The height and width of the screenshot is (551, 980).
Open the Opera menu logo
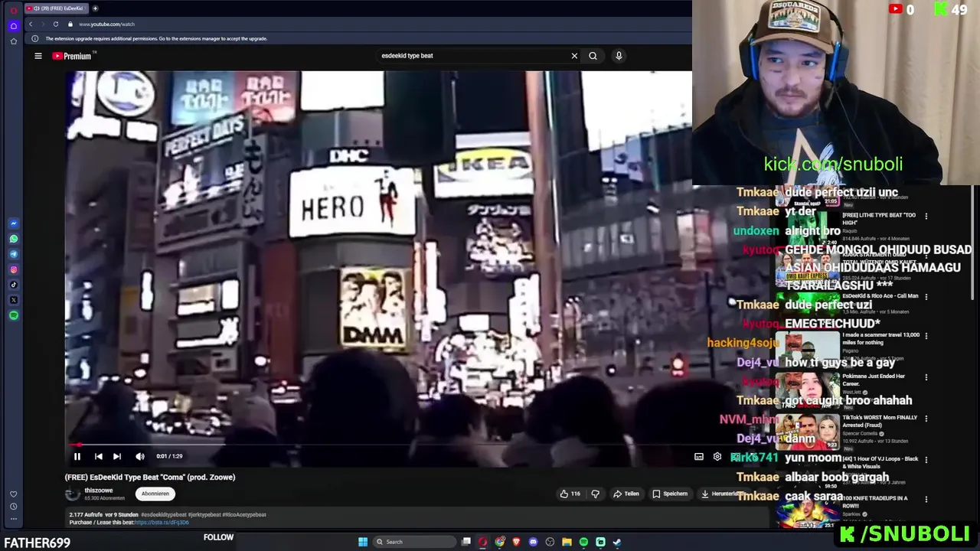coord(14,9)
